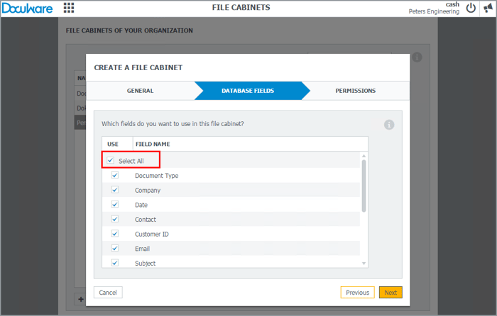This screenshot has height=316, width=497.
Task: Disable the Email field checkbox
Action: [114, 249]
